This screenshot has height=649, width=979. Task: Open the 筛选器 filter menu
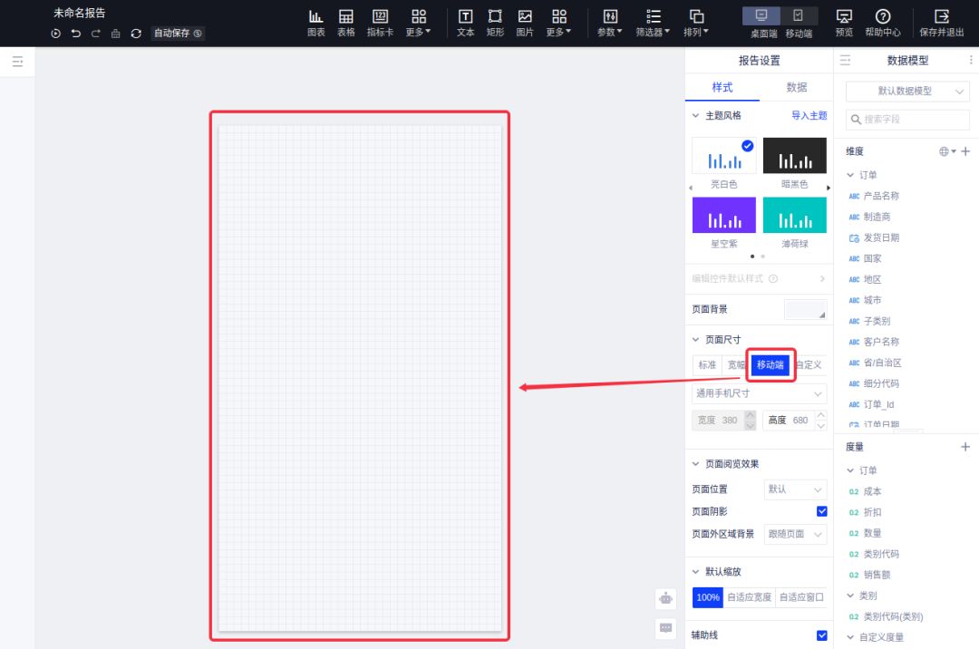coord(653,23)
